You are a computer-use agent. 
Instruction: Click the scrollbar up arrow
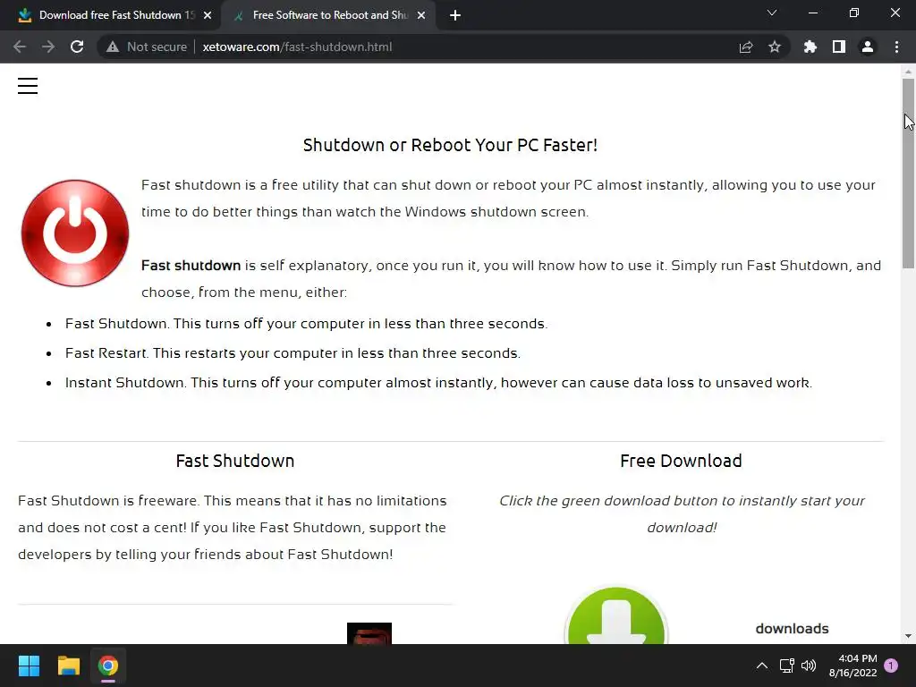tap(908, 72)
